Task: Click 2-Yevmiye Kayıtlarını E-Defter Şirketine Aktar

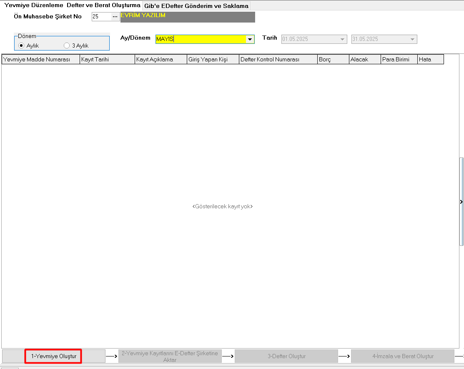Action: (170, 356)
